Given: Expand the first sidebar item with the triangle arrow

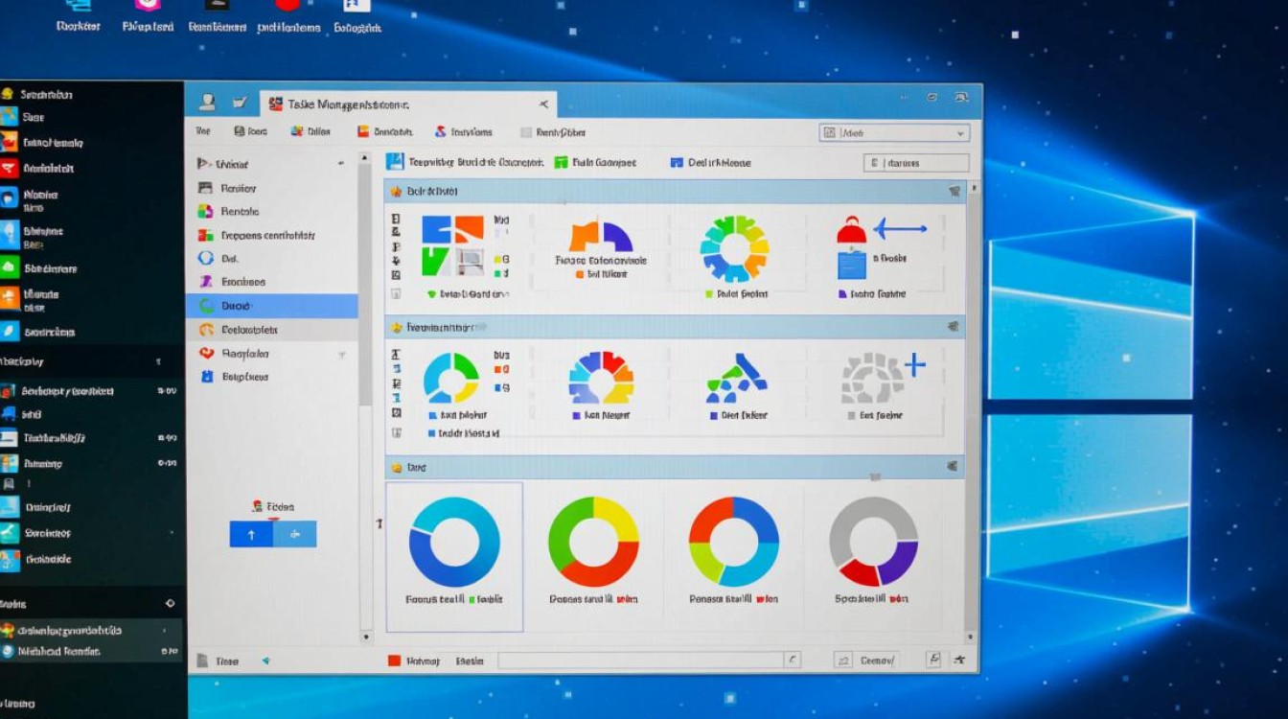Looking at the screenshot, I should [202, 164].
